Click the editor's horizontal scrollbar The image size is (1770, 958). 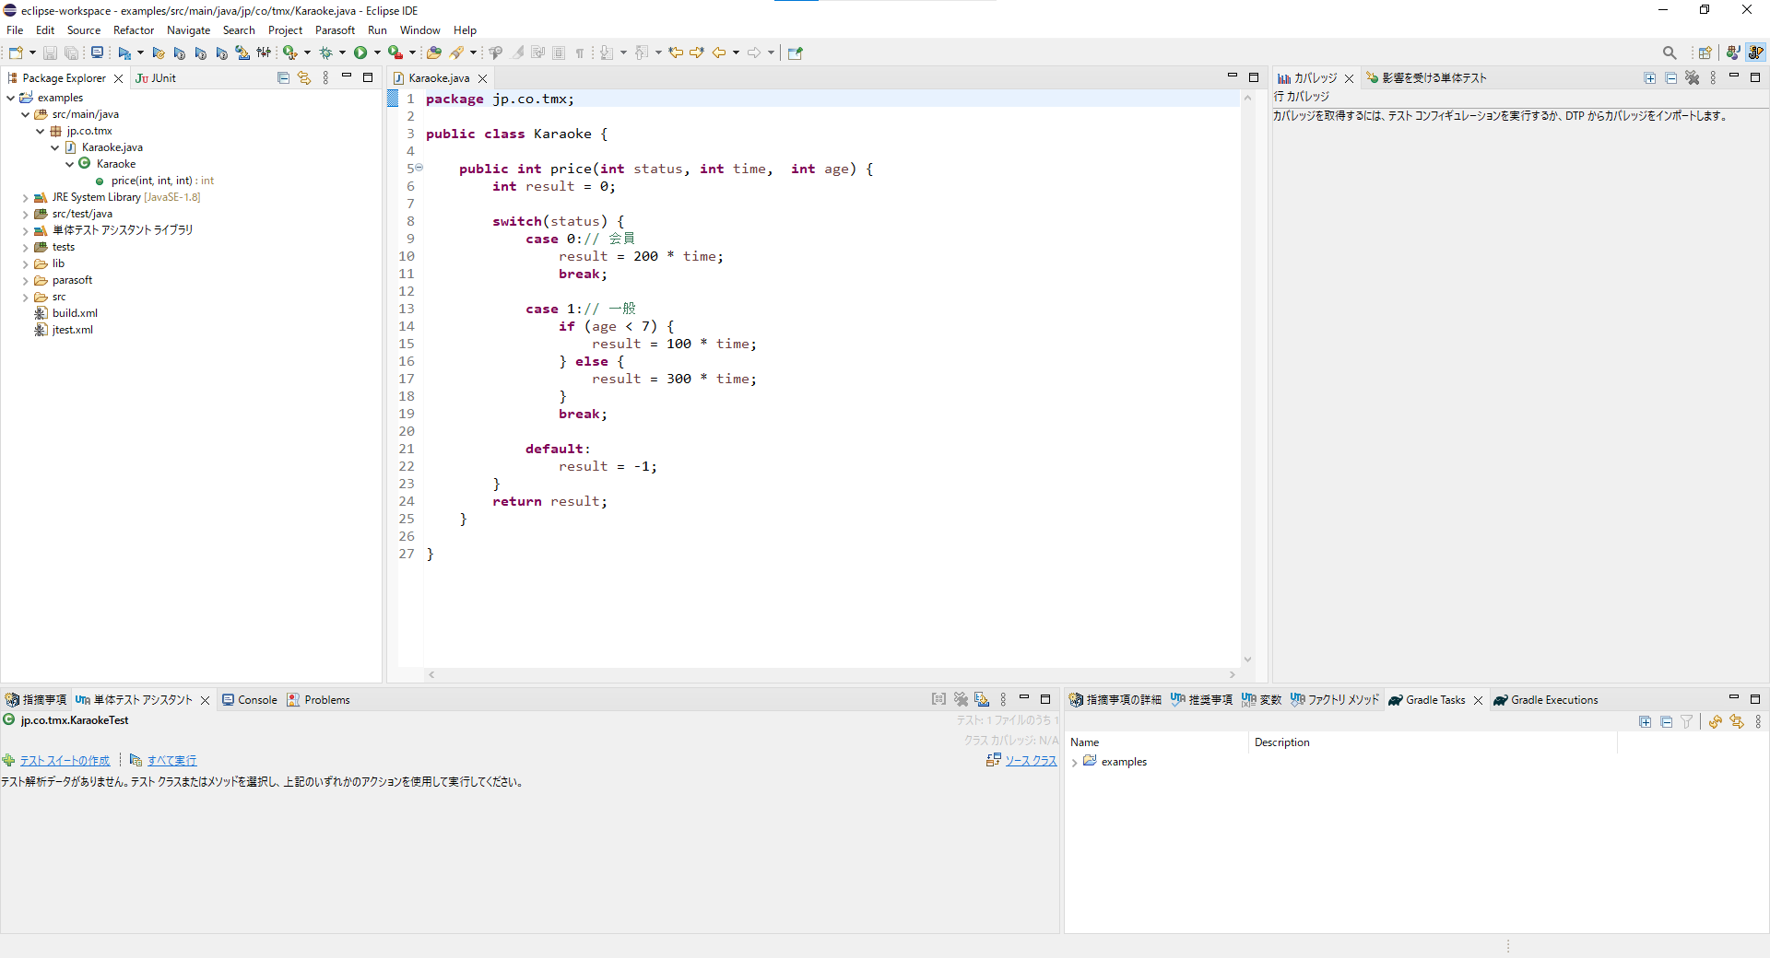pyautogui.click(x=830, y=675)
